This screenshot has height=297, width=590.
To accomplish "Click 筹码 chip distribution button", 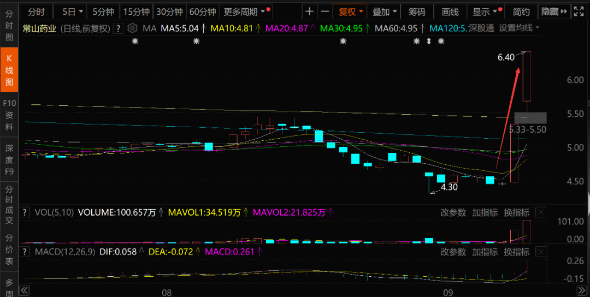I will point(417,12).
